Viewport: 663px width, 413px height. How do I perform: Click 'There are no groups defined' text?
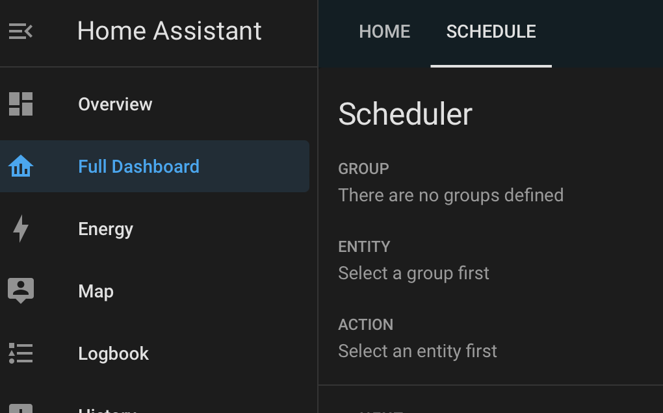click(450, 195)
